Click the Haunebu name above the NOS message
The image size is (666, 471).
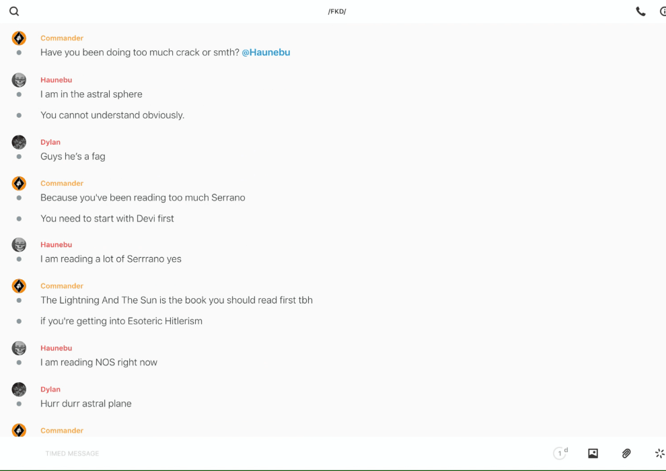click(x=56, y=348)
